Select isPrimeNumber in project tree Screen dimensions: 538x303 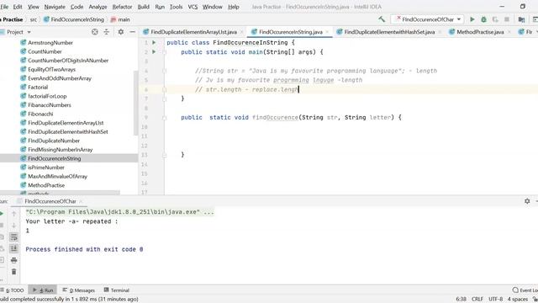(46, 167)
